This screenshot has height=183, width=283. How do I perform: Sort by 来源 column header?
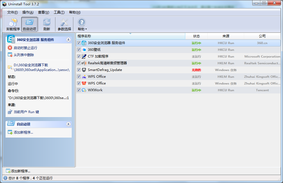tap(226, 36)
